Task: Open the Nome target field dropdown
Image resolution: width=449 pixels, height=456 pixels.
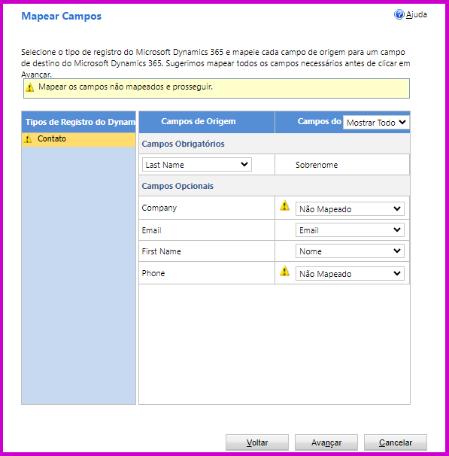Action: click(350, 251)
